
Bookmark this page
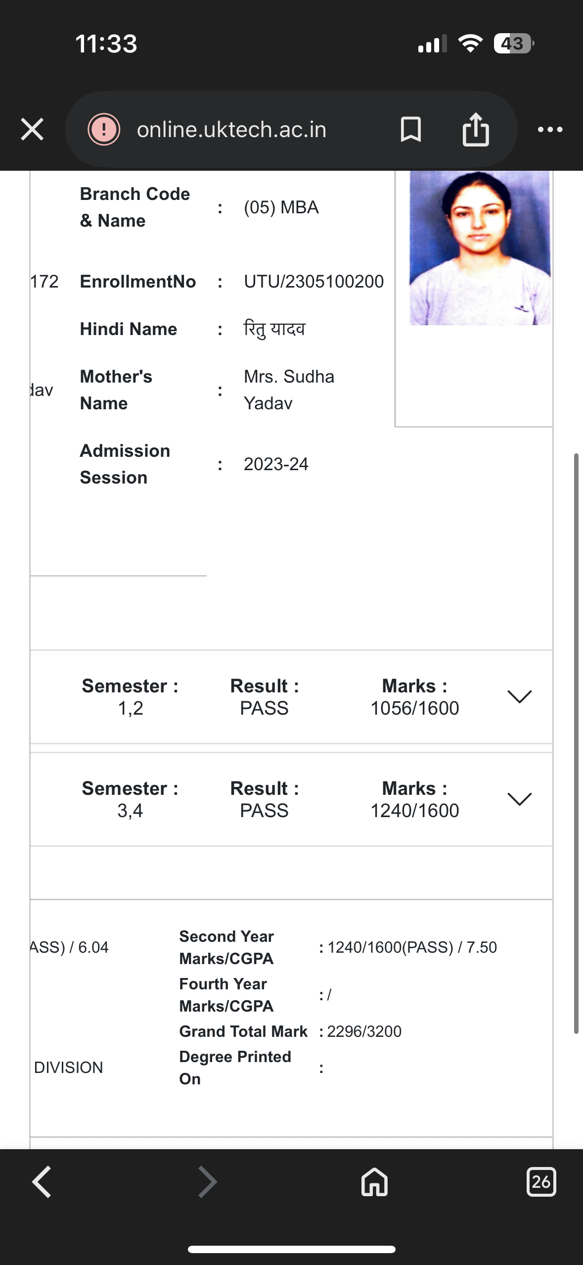point(410,130)
